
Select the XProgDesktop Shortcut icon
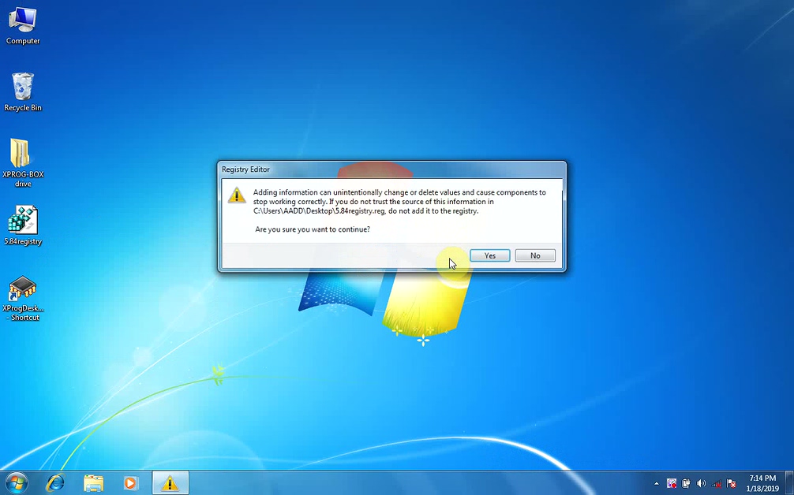(23, 298)
